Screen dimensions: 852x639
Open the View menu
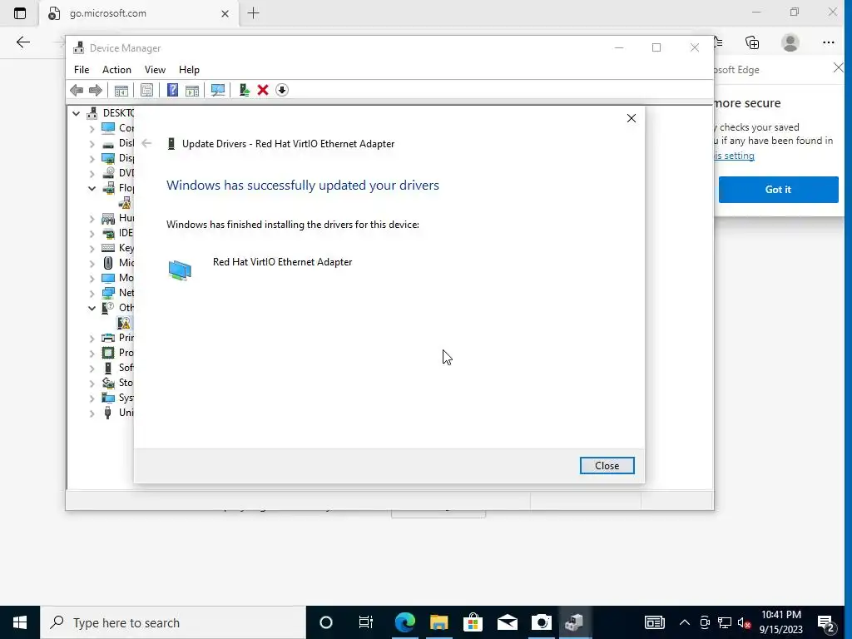coord(155,70)
